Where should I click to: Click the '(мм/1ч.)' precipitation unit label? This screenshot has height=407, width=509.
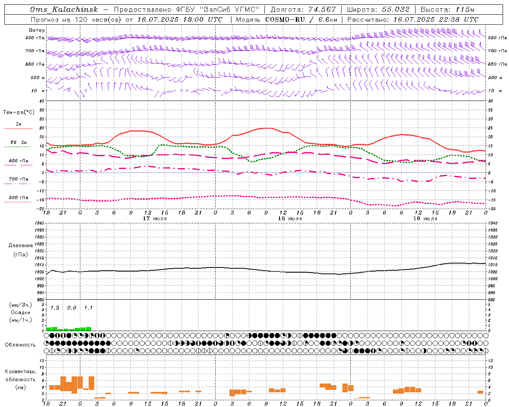21,320
